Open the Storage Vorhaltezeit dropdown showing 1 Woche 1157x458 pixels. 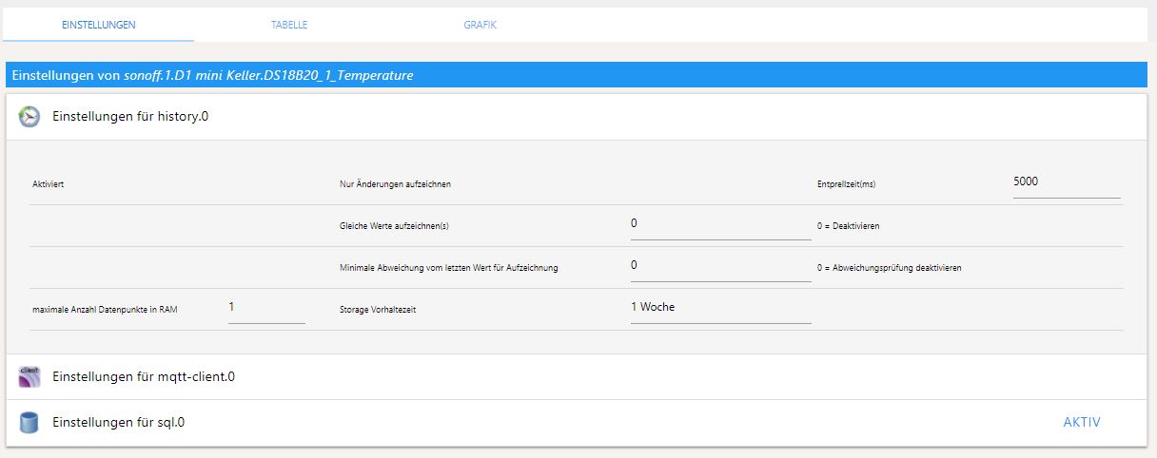[719, 308]
